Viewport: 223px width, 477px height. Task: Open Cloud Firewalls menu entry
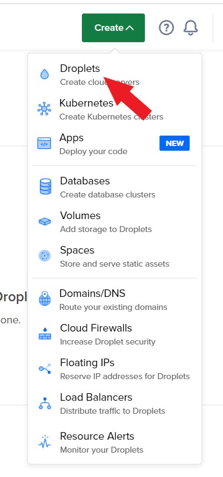115,334
